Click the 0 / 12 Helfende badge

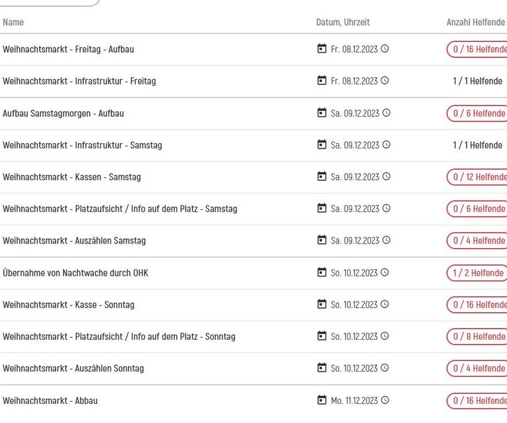(477, 177)
